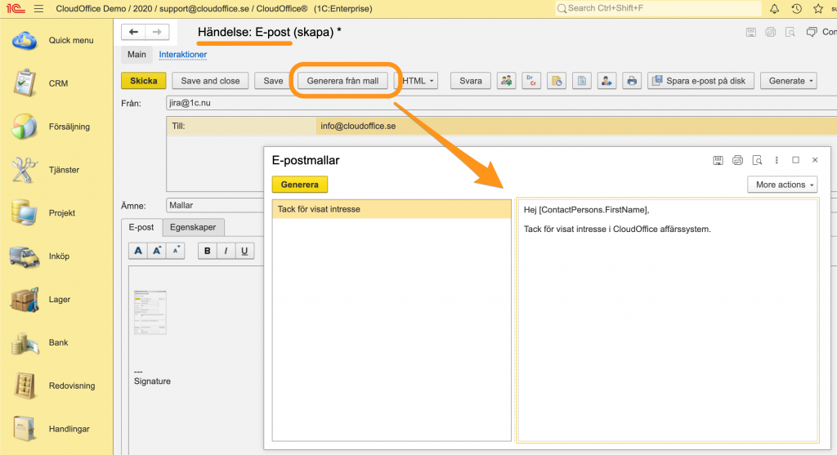Open Lager section in sidebar
837x455 pixels.
(56, 300)
